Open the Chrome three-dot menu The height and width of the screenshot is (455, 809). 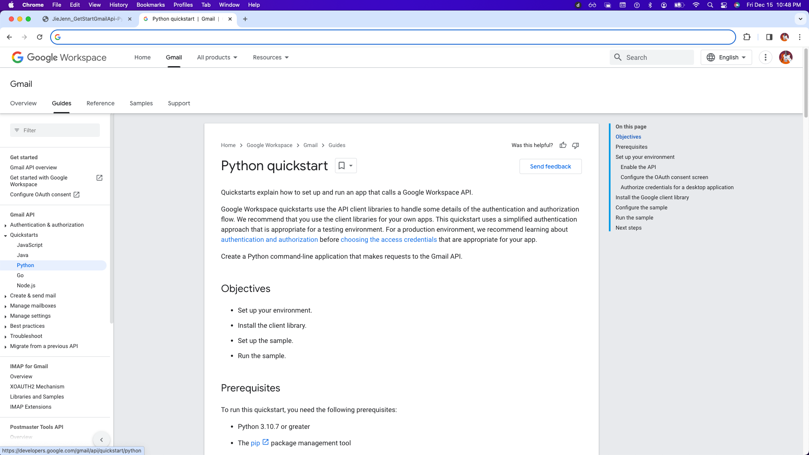coord(800,37)
